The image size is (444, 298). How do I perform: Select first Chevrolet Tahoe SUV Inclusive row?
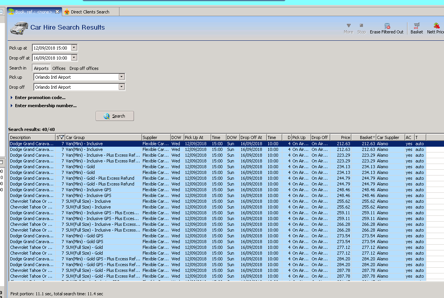77,201
